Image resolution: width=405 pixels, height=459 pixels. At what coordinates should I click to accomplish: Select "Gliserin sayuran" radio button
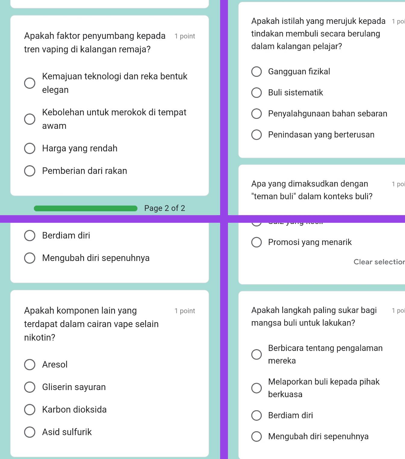(30, 387)
